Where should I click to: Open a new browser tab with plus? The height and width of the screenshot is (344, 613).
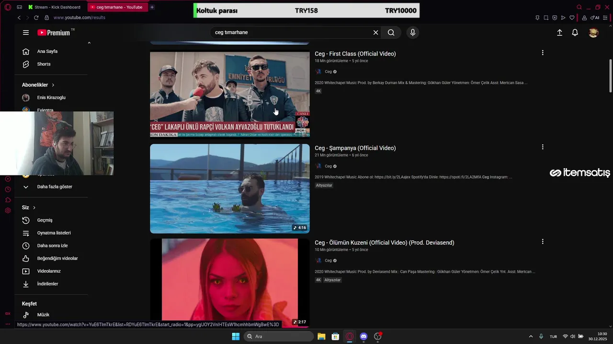(x=152, y=7)
